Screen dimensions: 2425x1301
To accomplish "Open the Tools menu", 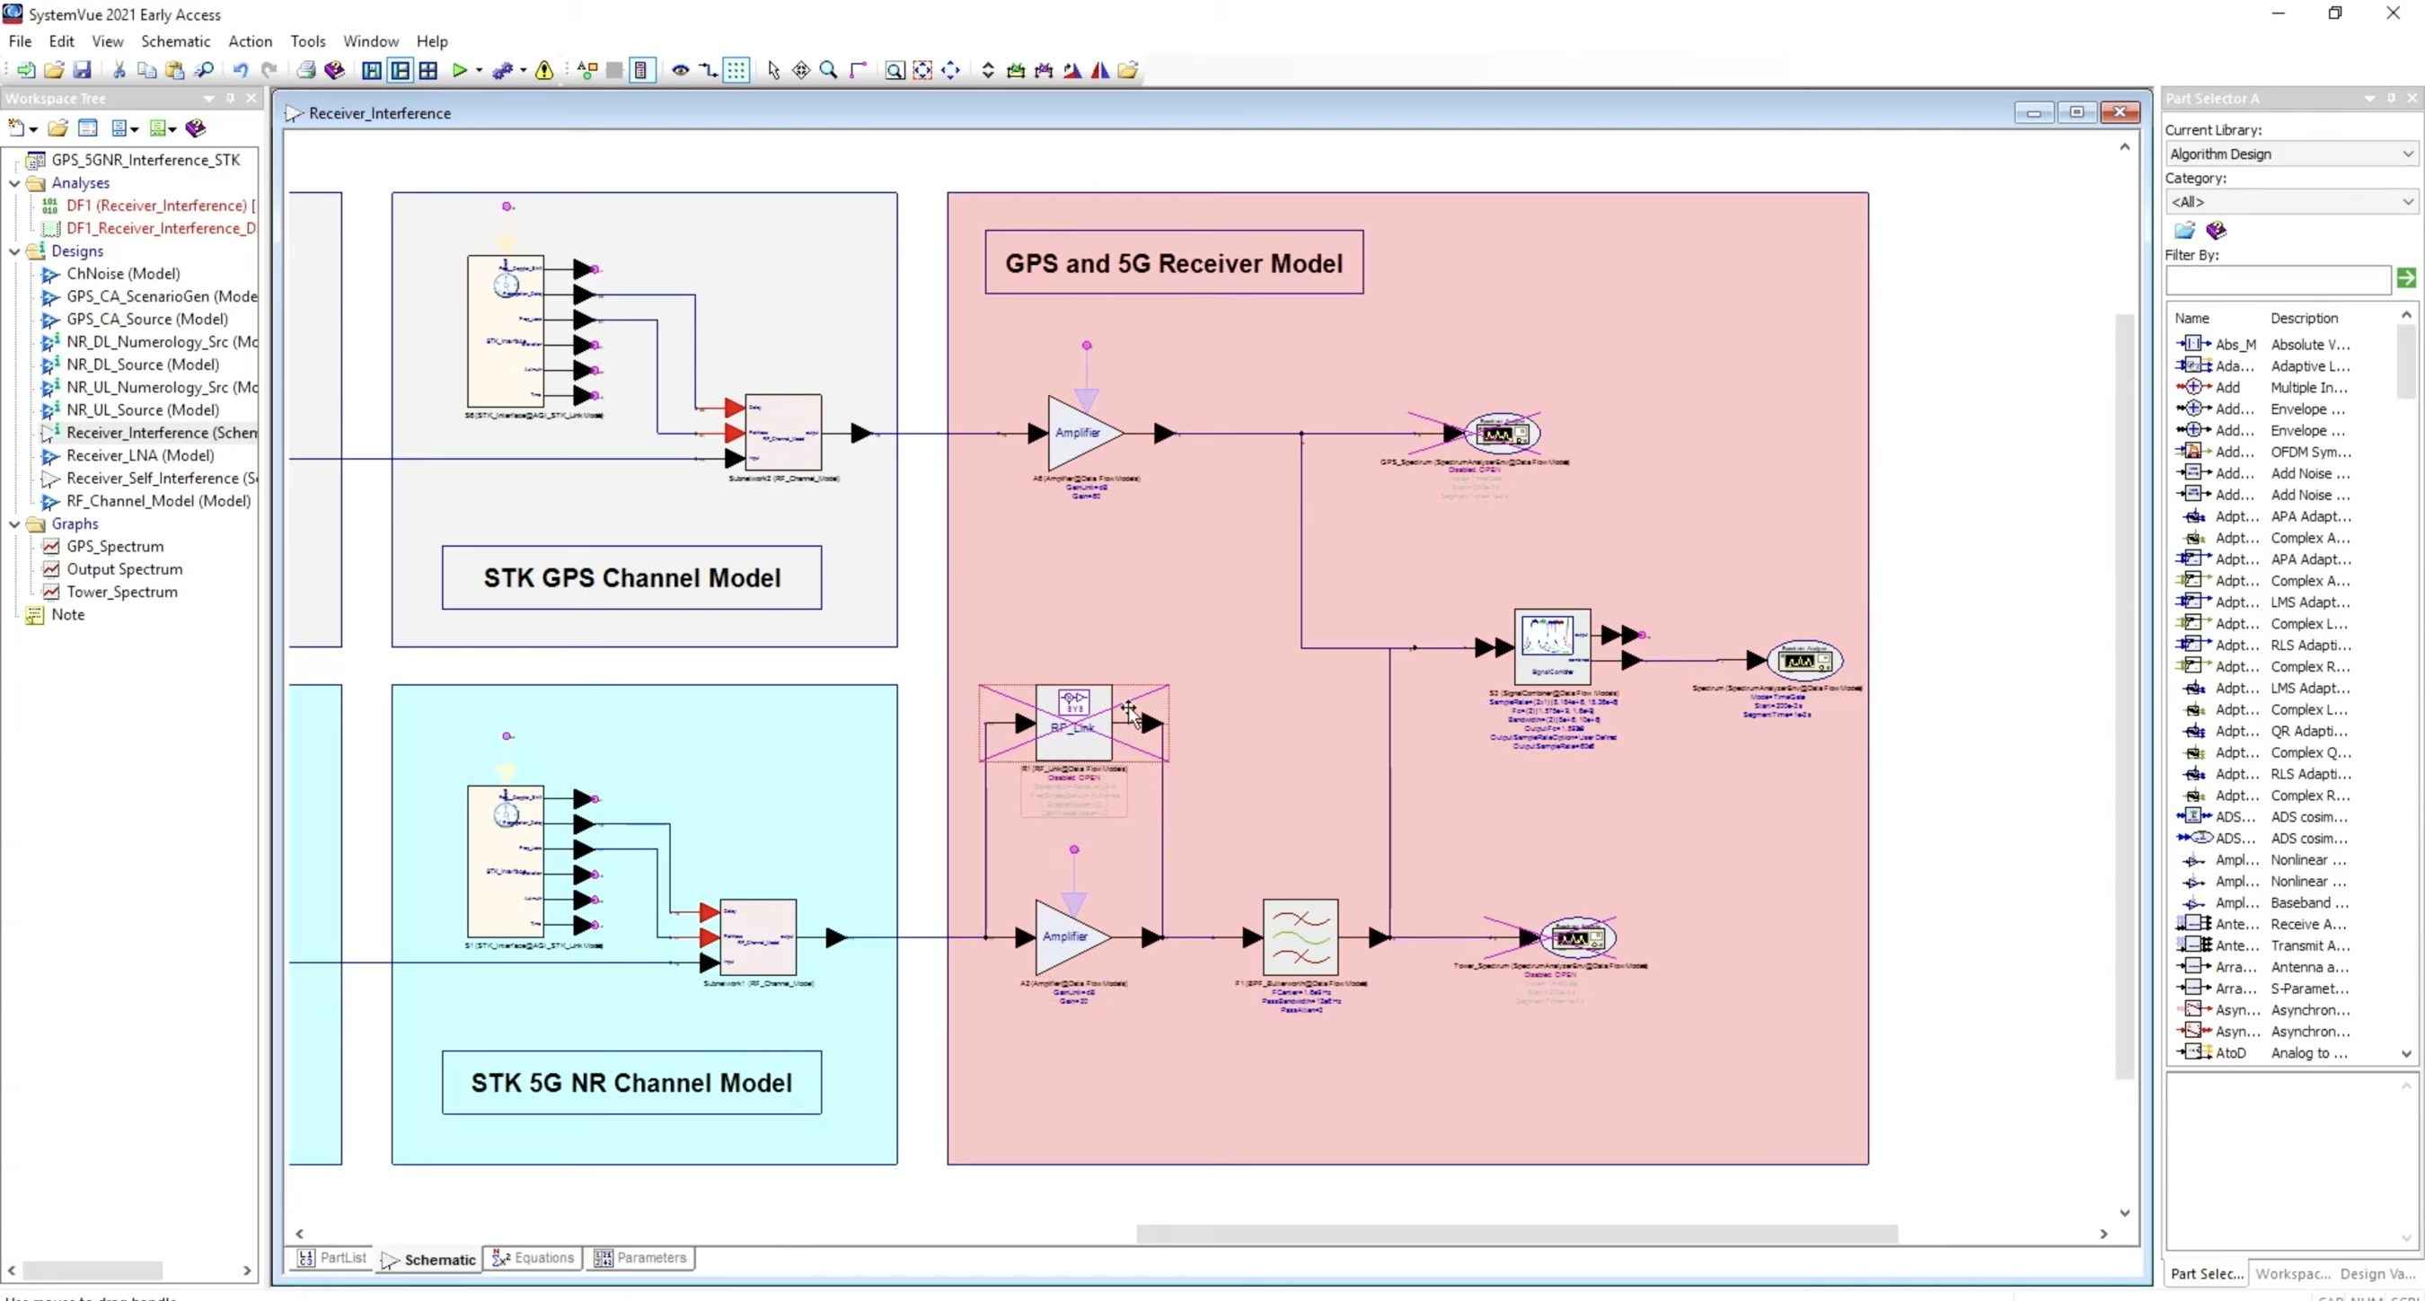I will point(308,41).
